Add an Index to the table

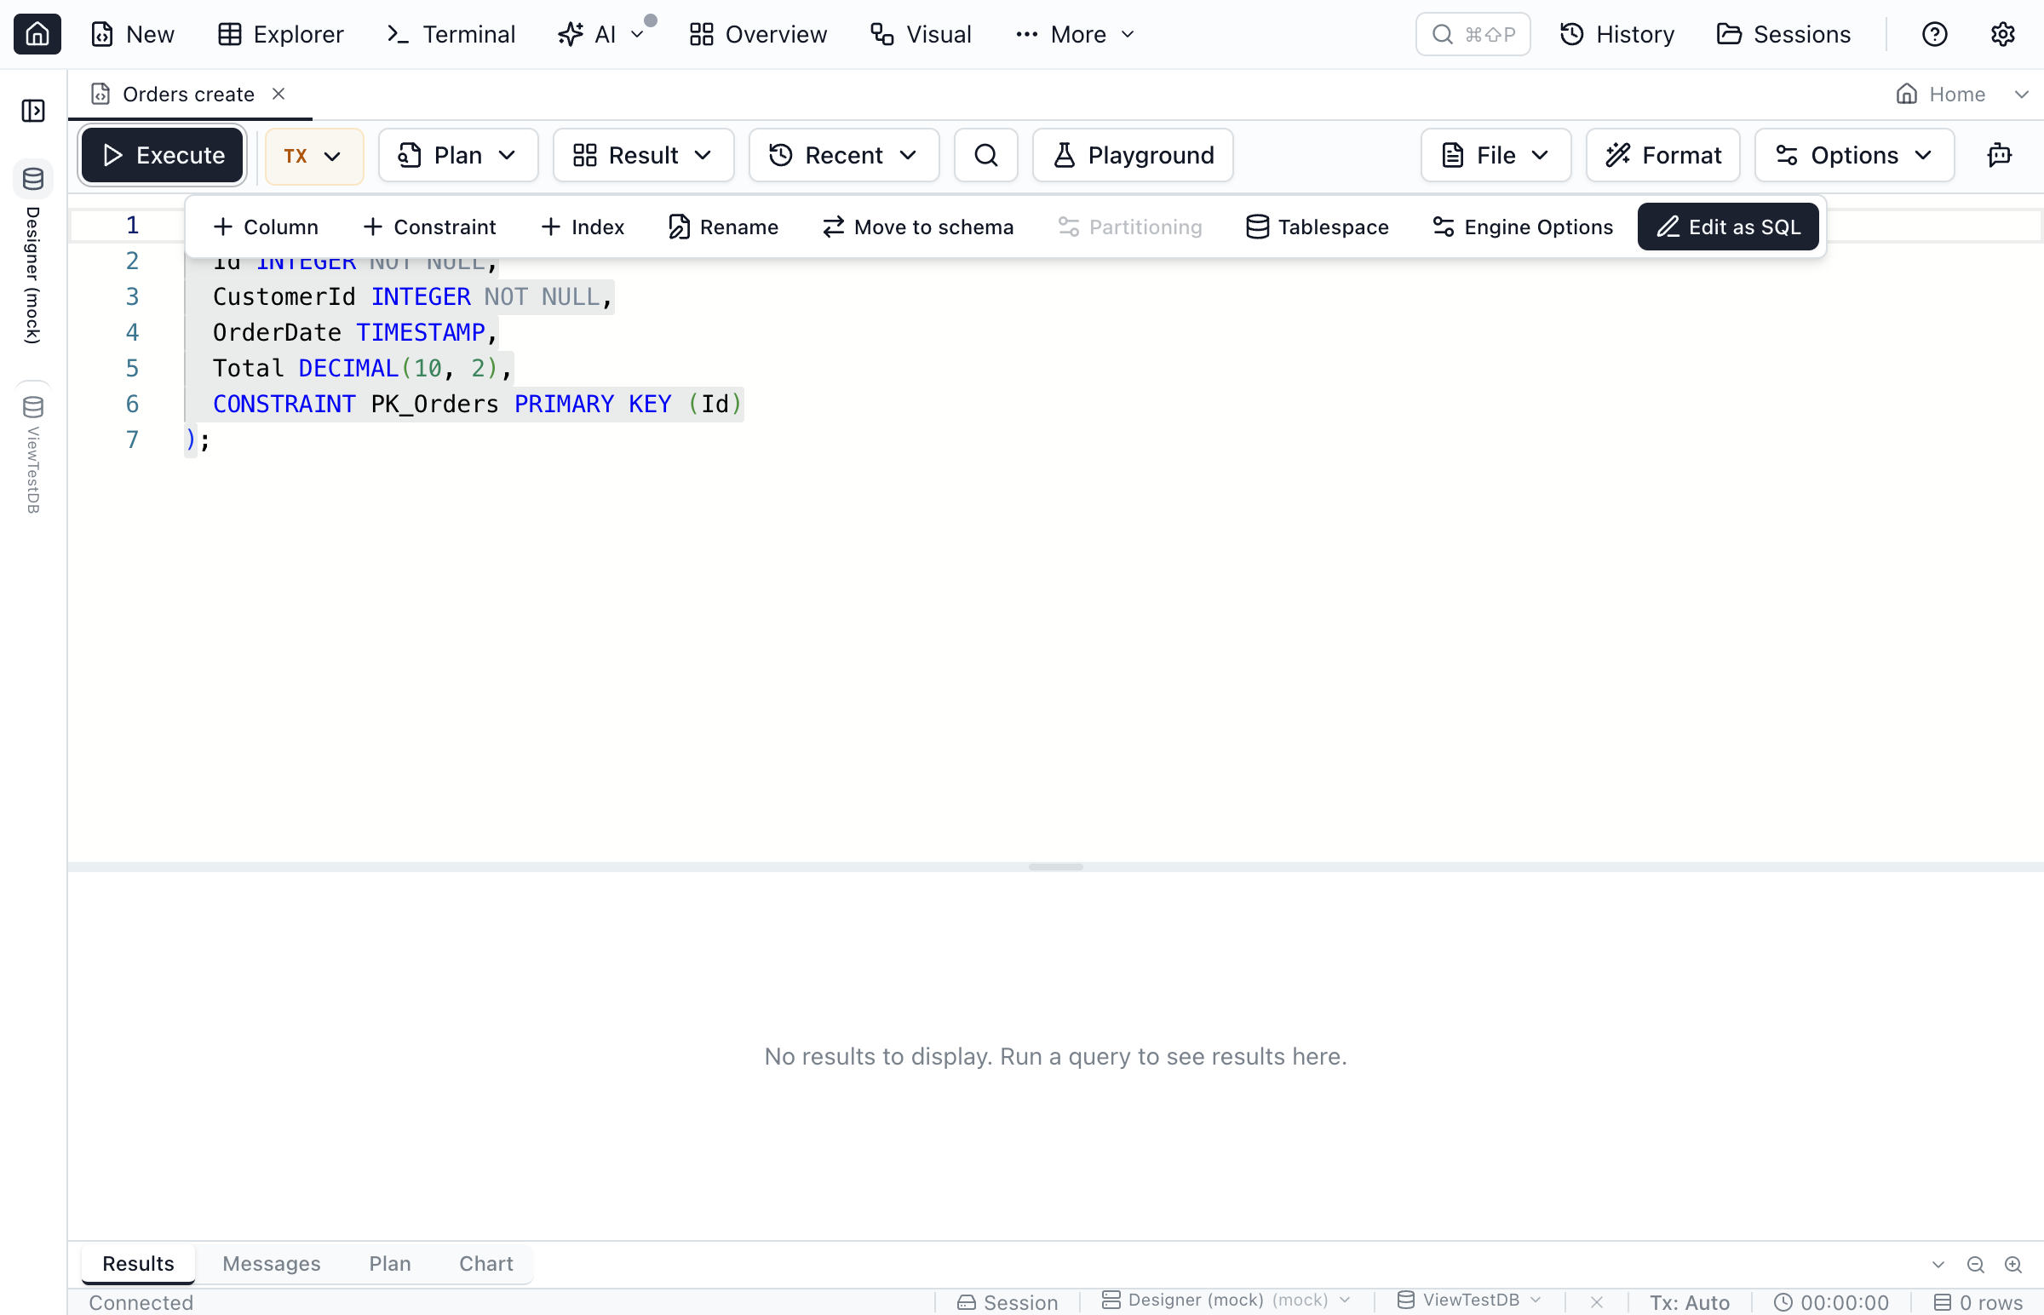583,227
